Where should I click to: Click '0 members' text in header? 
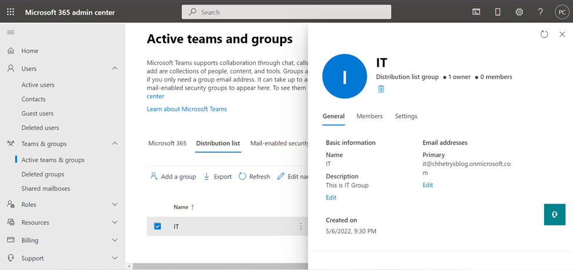click(x=496, y=77)
